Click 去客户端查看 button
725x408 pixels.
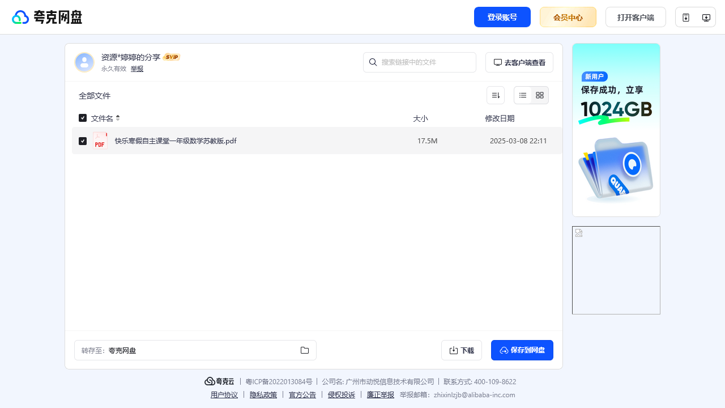[x=519, y=62]
